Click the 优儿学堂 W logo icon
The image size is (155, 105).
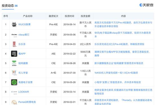click(x=14, y=73)
